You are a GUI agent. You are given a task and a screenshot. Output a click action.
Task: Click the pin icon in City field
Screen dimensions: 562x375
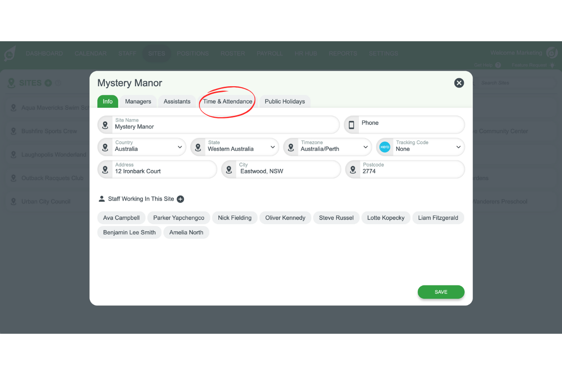229,170
